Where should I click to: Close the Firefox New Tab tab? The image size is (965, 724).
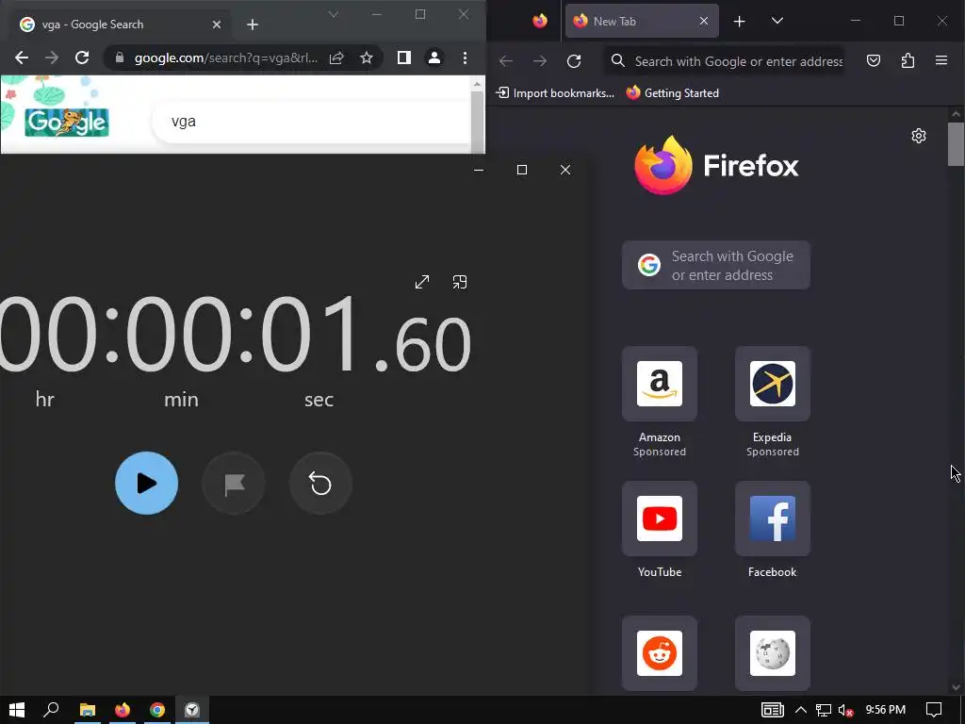coord(703,21)
